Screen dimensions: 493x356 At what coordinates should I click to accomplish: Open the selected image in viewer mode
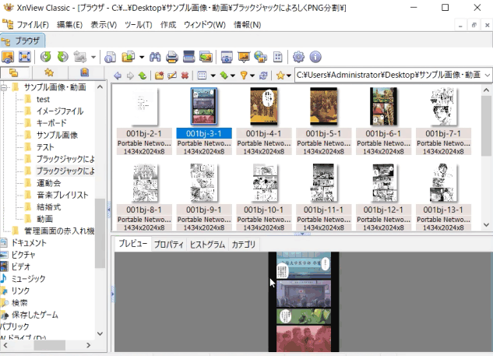pyautogui.click(x=8, y=57)
